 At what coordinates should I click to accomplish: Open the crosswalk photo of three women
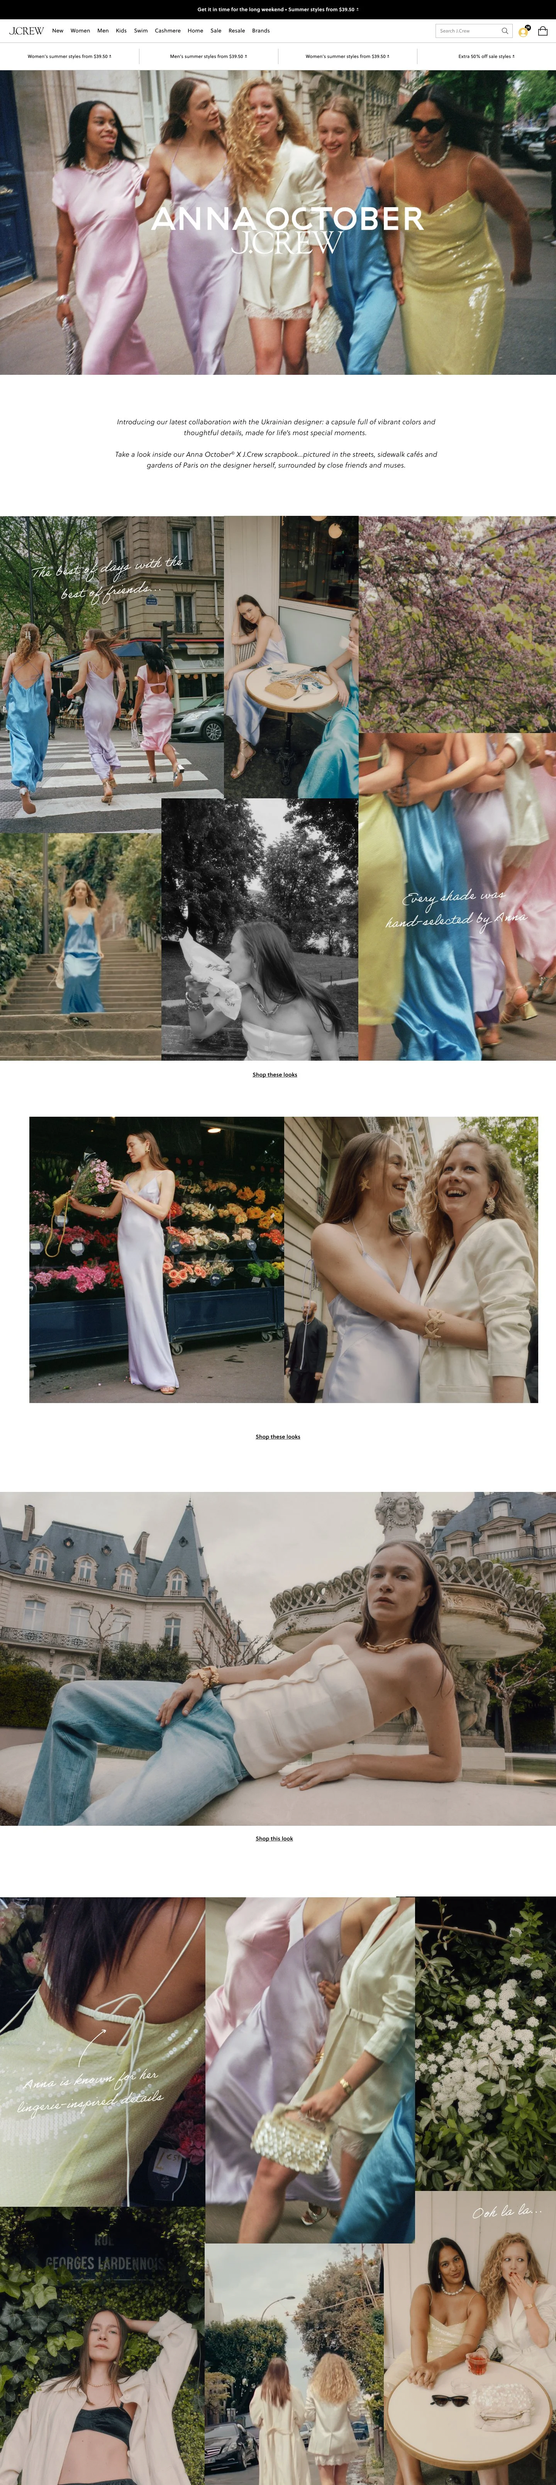[x=112, y=674]
